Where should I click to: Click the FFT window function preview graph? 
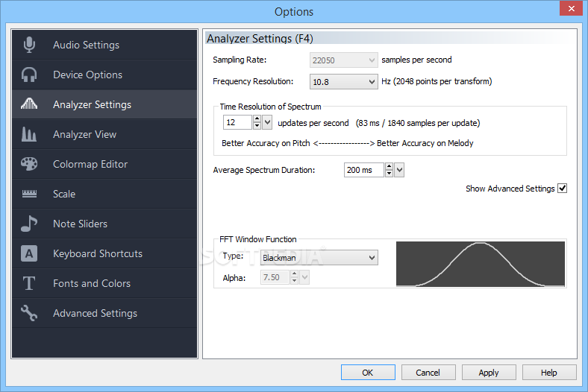tap(481, 264)
